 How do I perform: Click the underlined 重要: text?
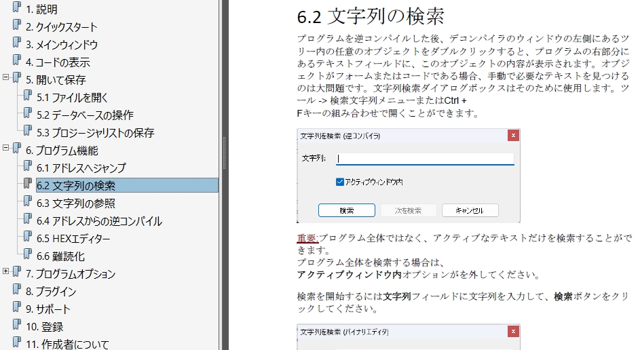pyautogui.click(x=307, y=238)
